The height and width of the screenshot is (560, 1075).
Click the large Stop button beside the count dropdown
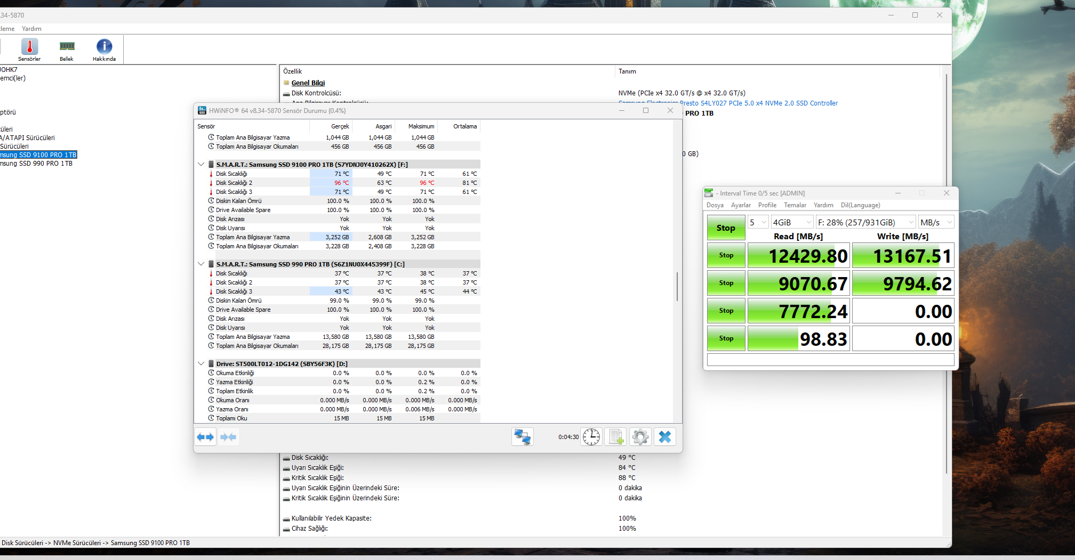coord(726,228)
